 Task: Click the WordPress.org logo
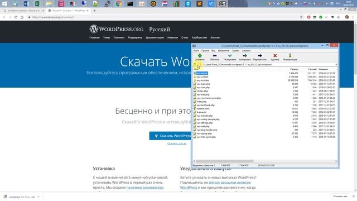(x=117, y=29)
